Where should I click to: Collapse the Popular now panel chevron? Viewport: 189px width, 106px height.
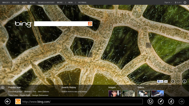click(3, 87)
